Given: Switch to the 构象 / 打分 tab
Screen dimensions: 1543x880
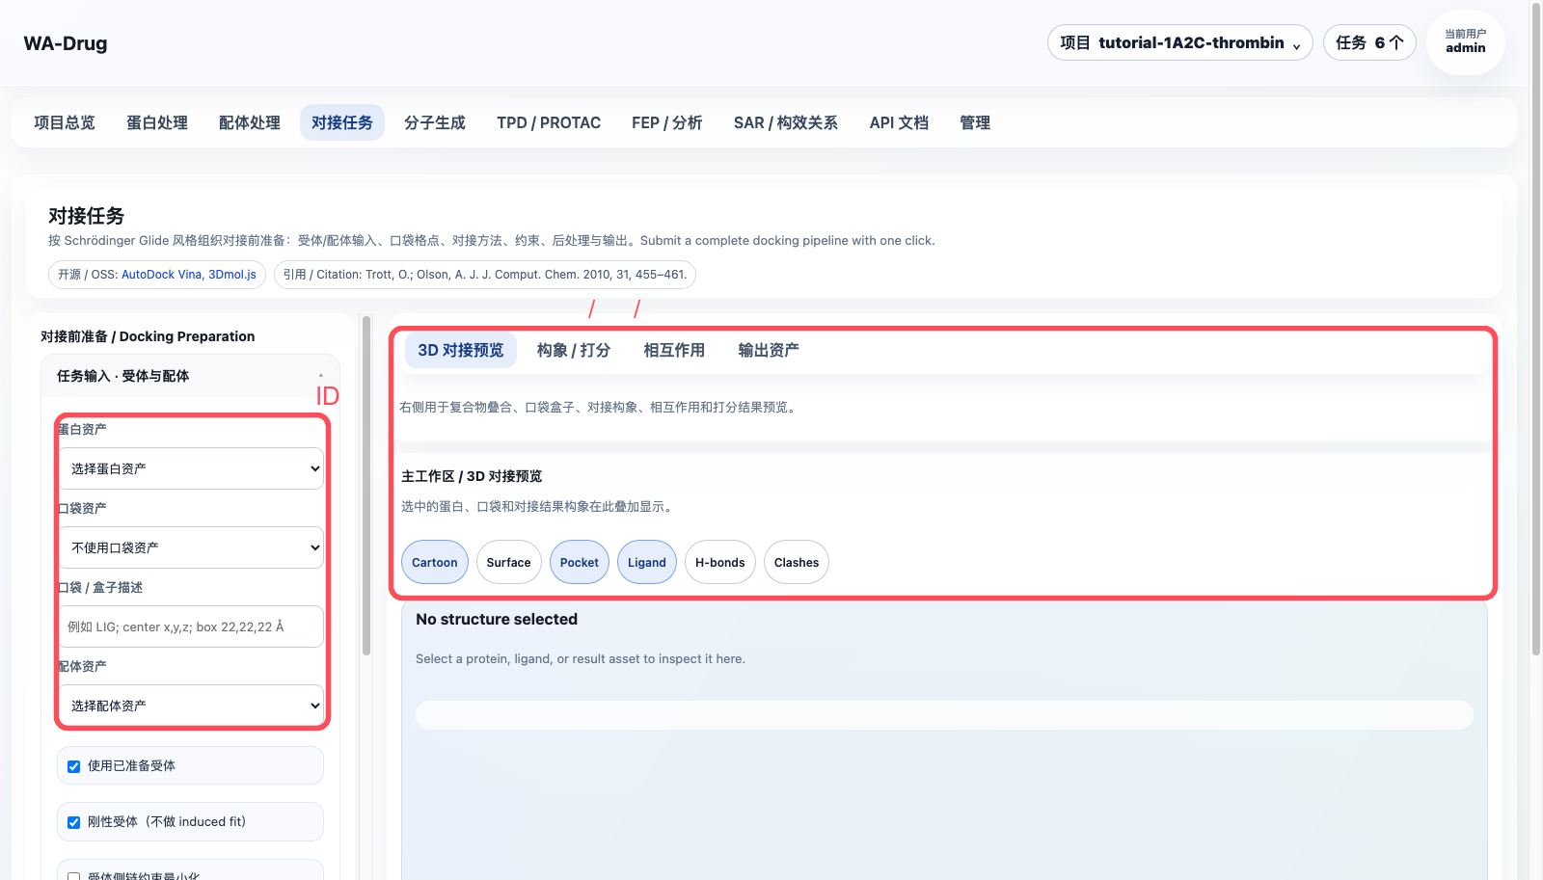Looking at the screenshot, I should pyautogui.click(x=574, y=350).
